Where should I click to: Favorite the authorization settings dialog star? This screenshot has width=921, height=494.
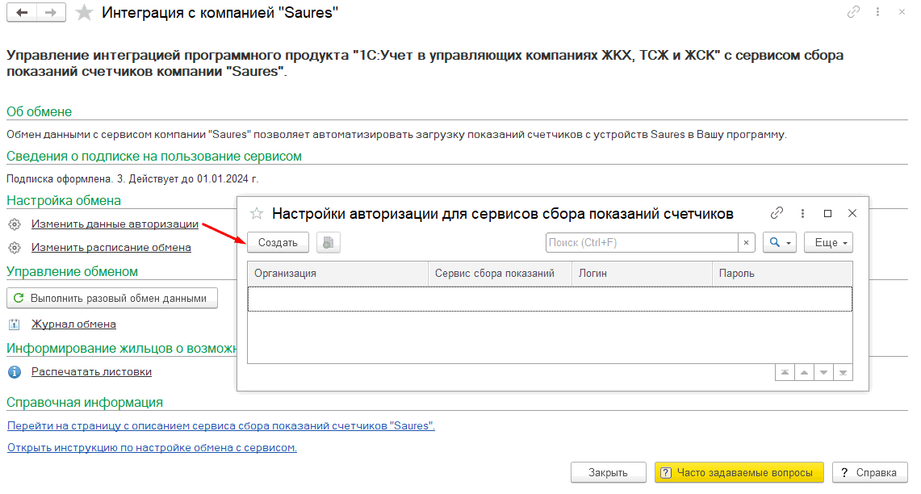[x=257, y=213]
